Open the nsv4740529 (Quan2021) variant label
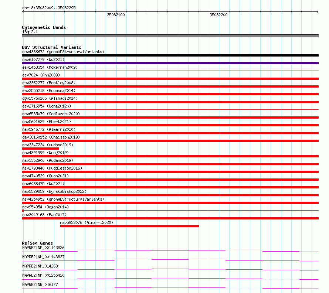 [x=45, y=176]
